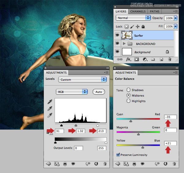Screen dimensions: 184x173
Task: Open the Color Balance panel options menu
Action: tap(175, 73)
